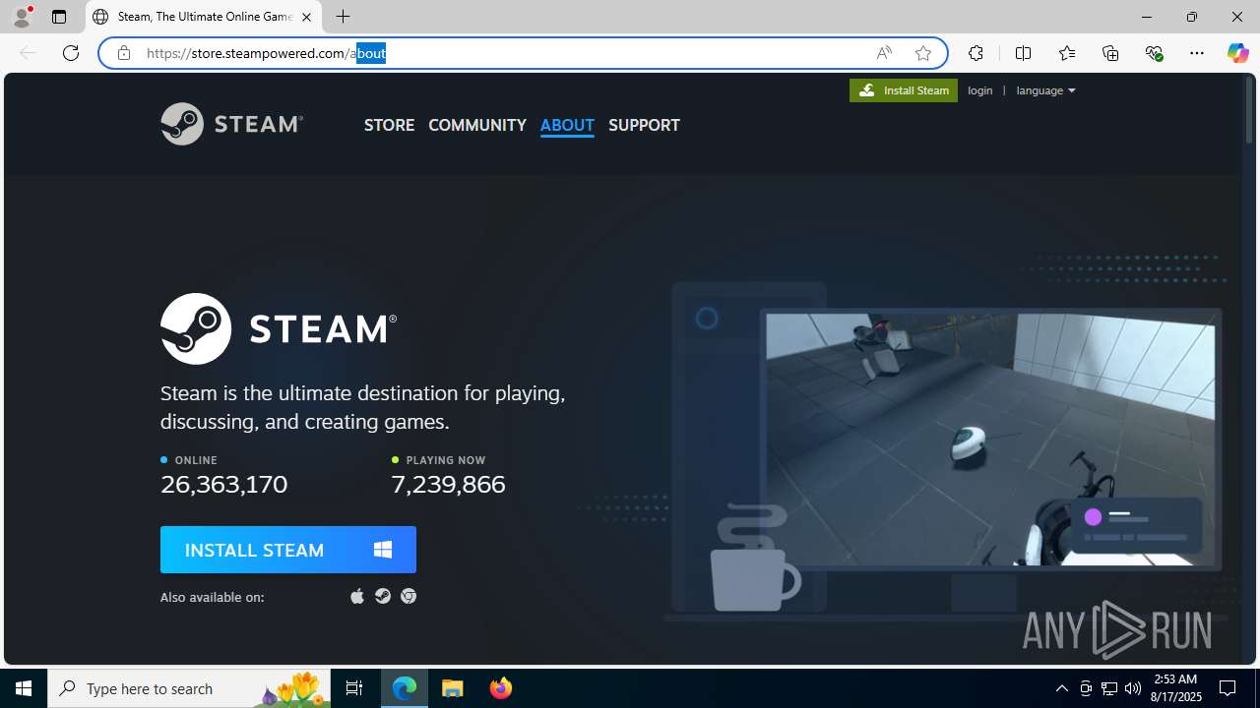Viewport: 1260px width, 708px height.
Task: Launch Firefox from the taskbar
Action: point(500,688)
